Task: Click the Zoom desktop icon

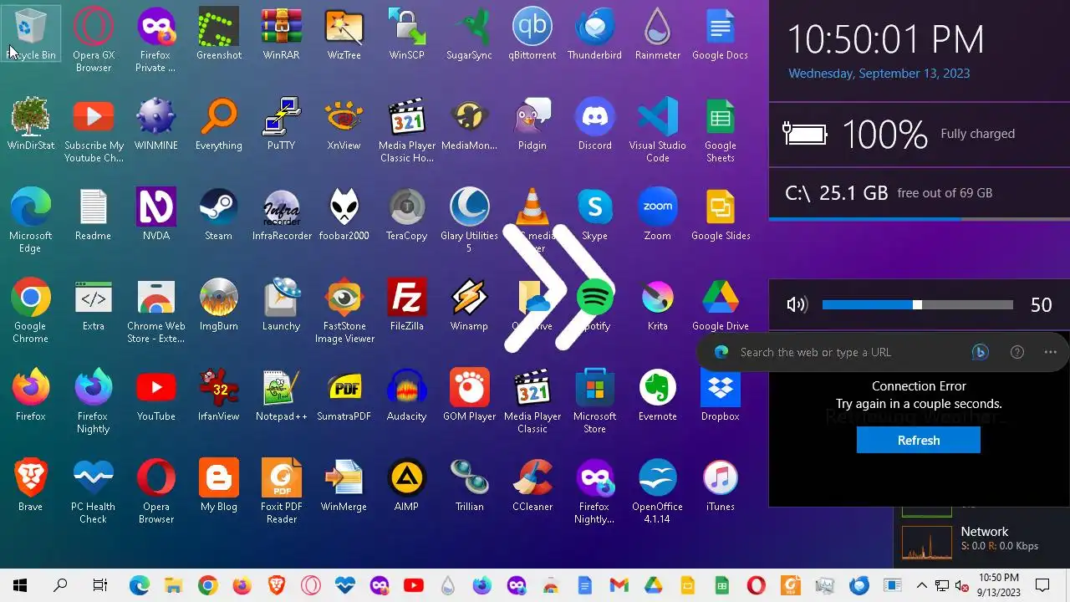Action: (x=658, y=214)
